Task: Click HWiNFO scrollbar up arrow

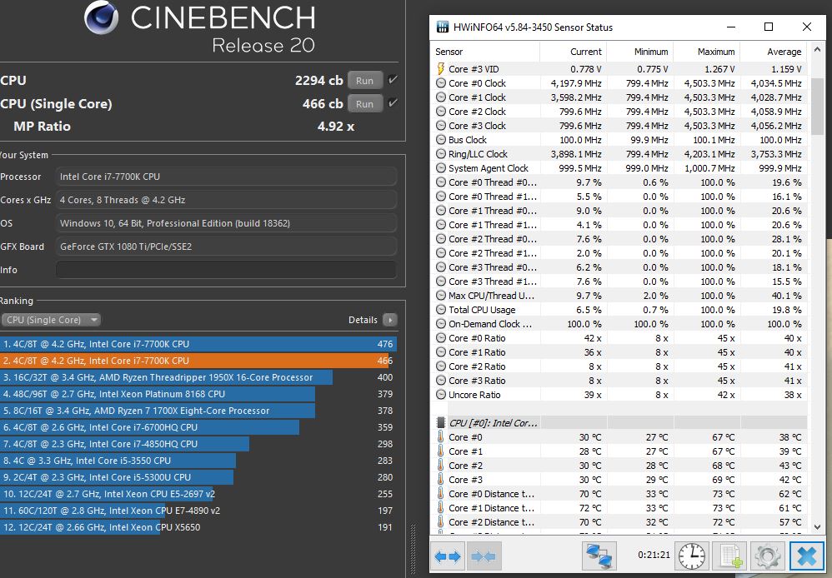Action: 818,51
